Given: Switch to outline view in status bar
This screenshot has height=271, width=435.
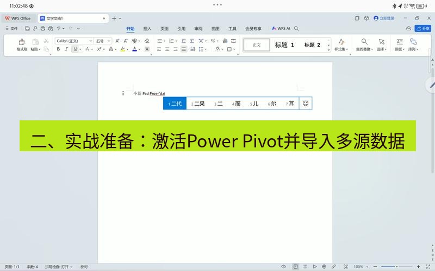Looking at the screenshot, I should click(305, 267).
